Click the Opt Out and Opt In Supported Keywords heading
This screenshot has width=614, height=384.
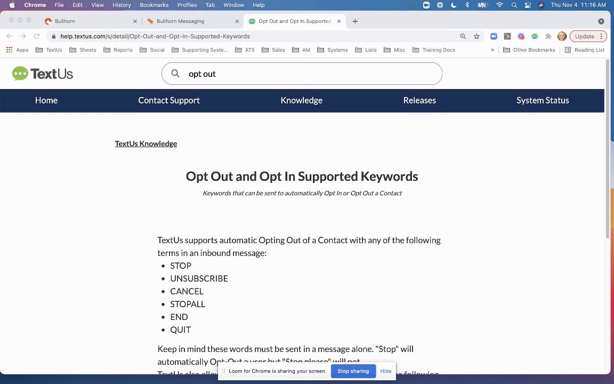pyautogui.click(x=302, y=177)
